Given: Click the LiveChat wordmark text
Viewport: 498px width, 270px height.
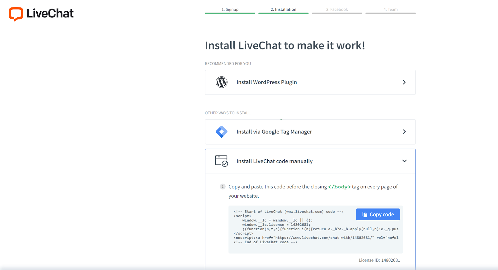Looking at the screenshot, I should [50, 14].
